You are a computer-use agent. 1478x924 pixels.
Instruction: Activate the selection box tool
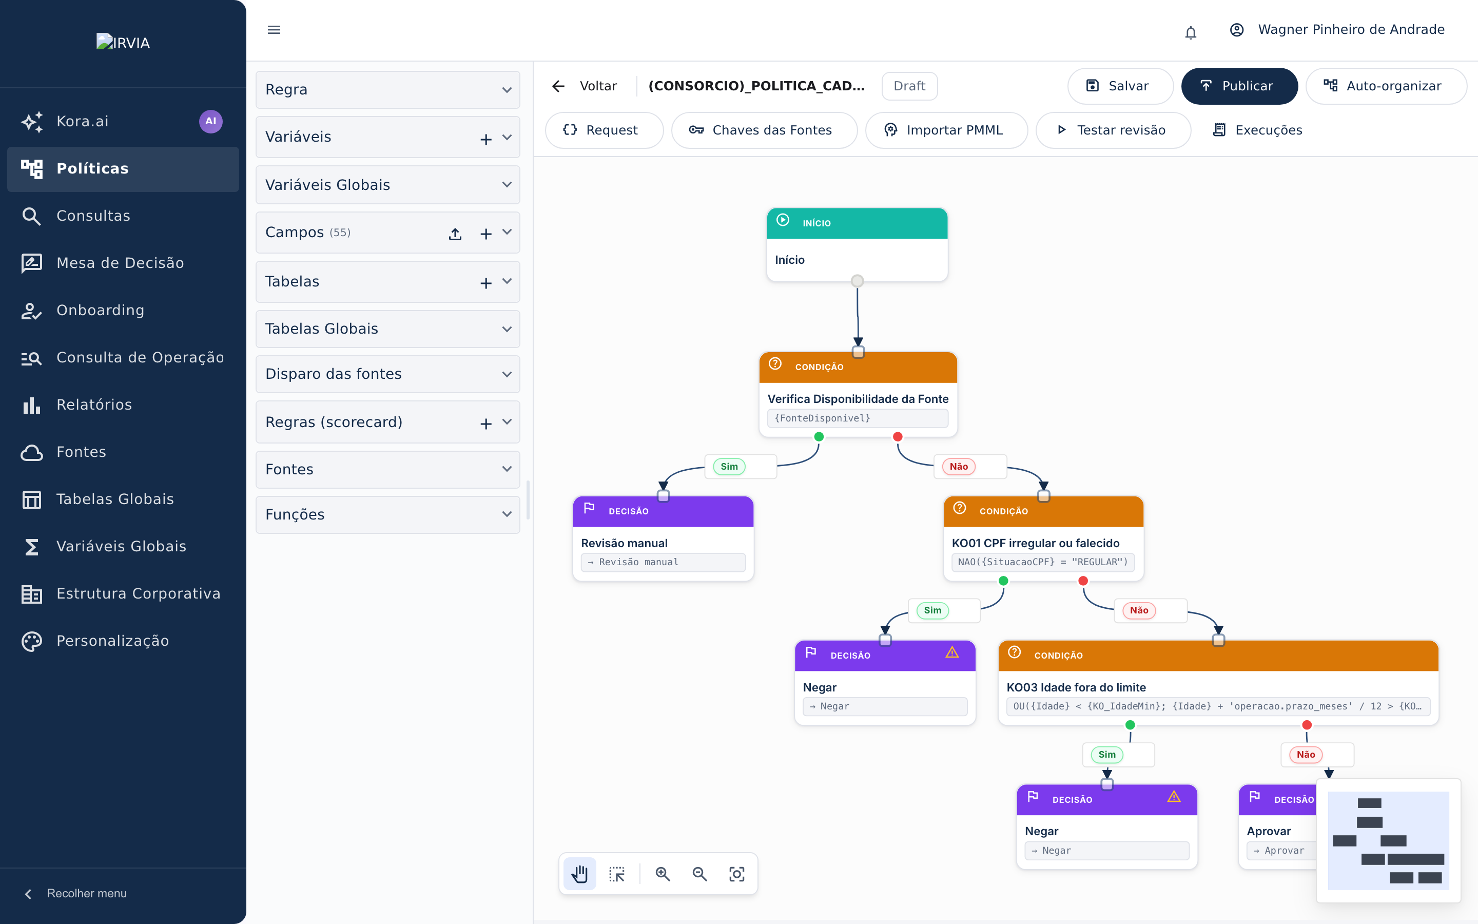click(617, 874)
